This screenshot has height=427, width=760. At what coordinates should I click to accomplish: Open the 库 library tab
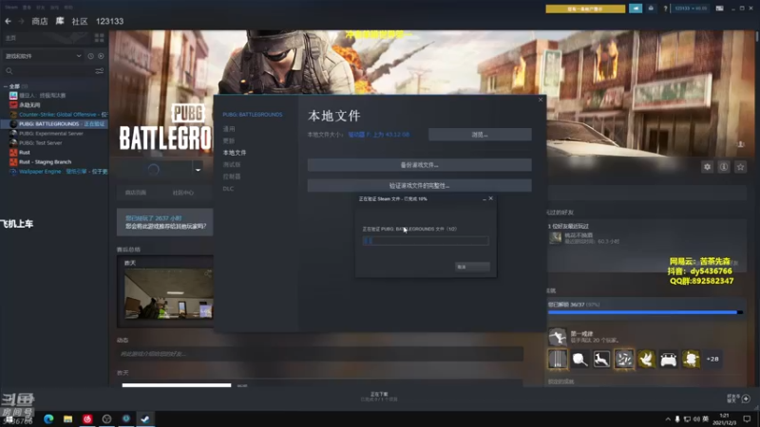[60, 21]
